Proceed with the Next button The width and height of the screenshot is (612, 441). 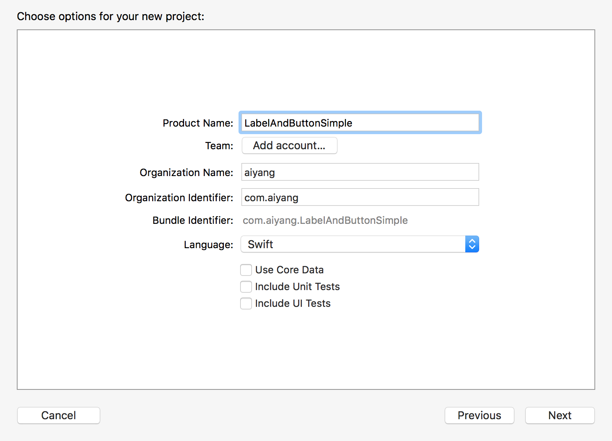coord(560,415)
